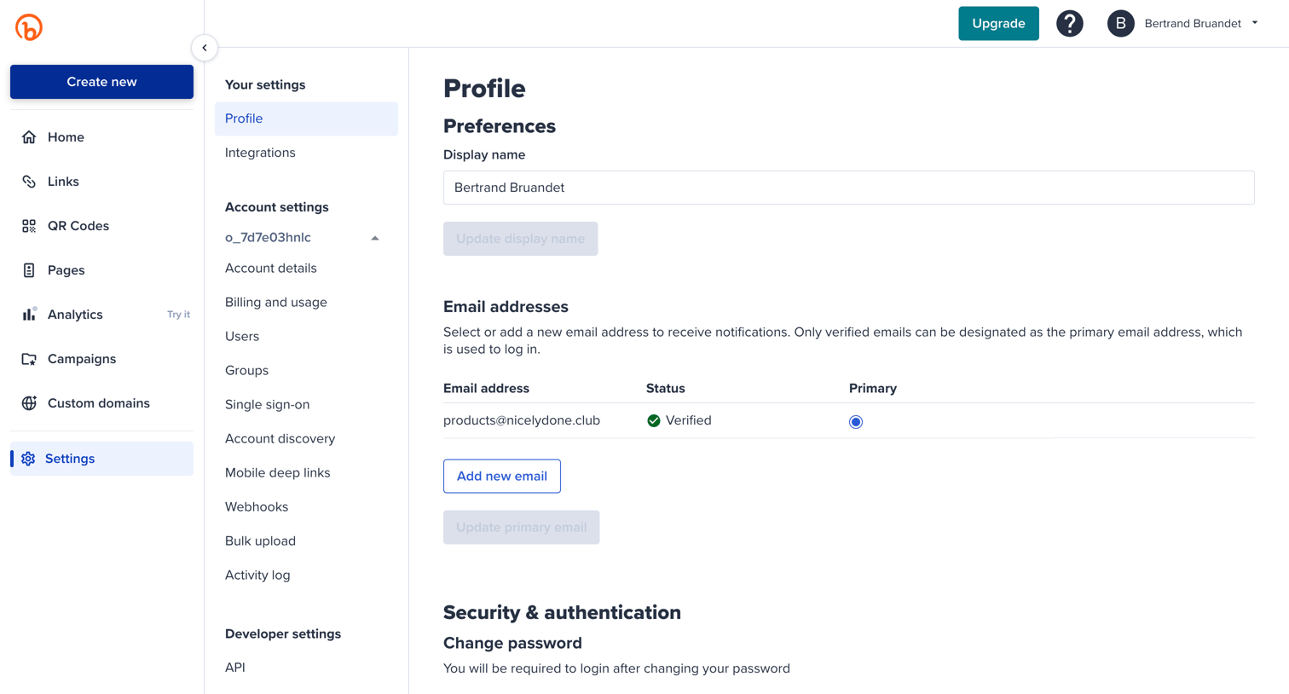The height and width of the screenshot is (694, 1289).
Task: Open Integrations settings
Action: (260, 153)
